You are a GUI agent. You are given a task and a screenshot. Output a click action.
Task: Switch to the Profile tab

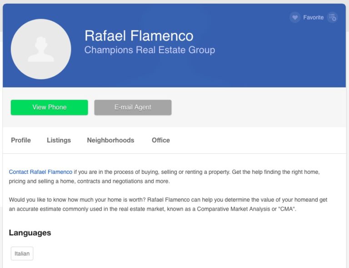21,140
